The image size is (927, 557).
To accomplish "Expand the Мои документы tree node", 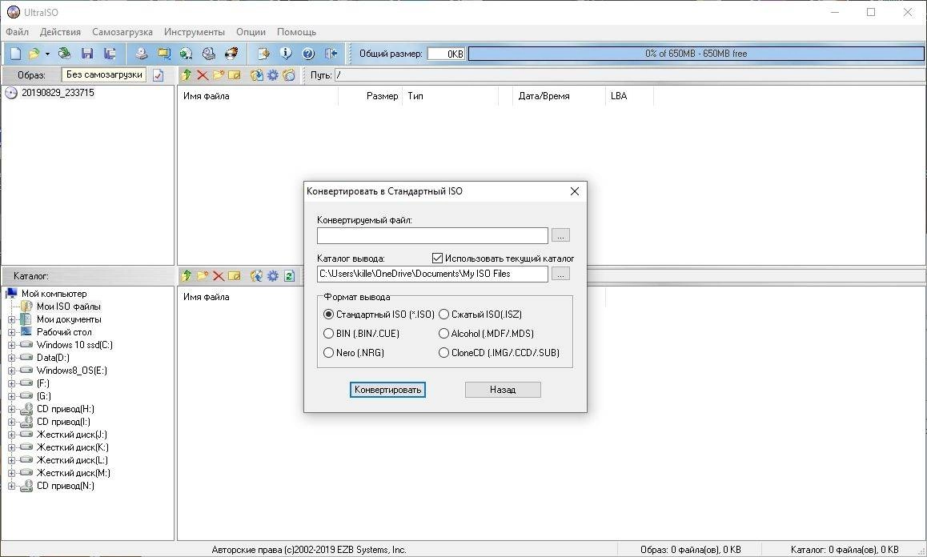I will [11, 319].
